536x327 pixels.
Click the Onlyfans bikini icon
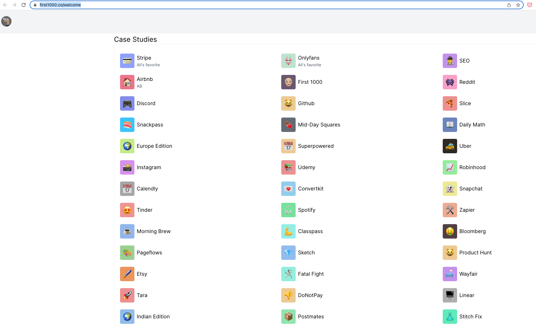pos(288,61)
